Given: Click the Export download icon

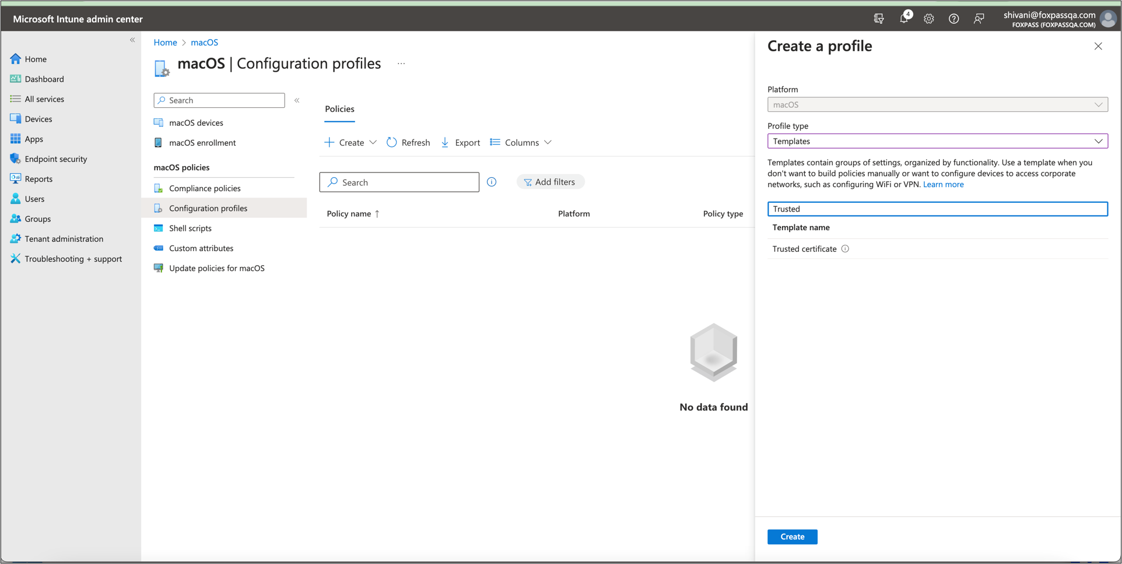Looking at the screenshot, I should point(445,142).
